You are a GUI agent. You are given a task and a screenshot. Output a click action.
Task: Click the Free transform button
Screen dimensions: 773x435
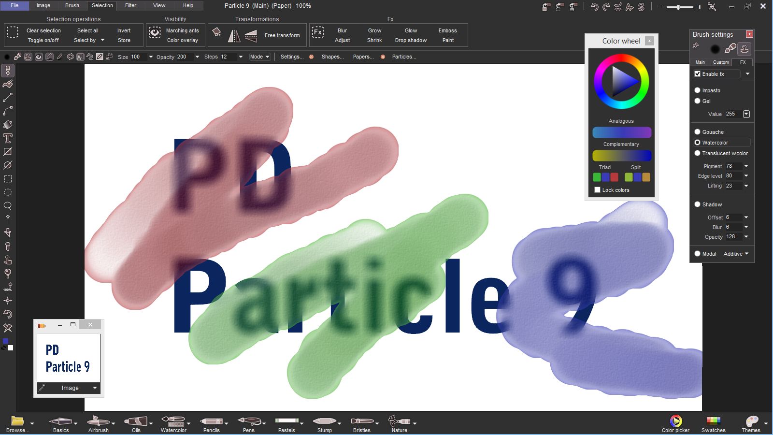(x=282, y=35)
